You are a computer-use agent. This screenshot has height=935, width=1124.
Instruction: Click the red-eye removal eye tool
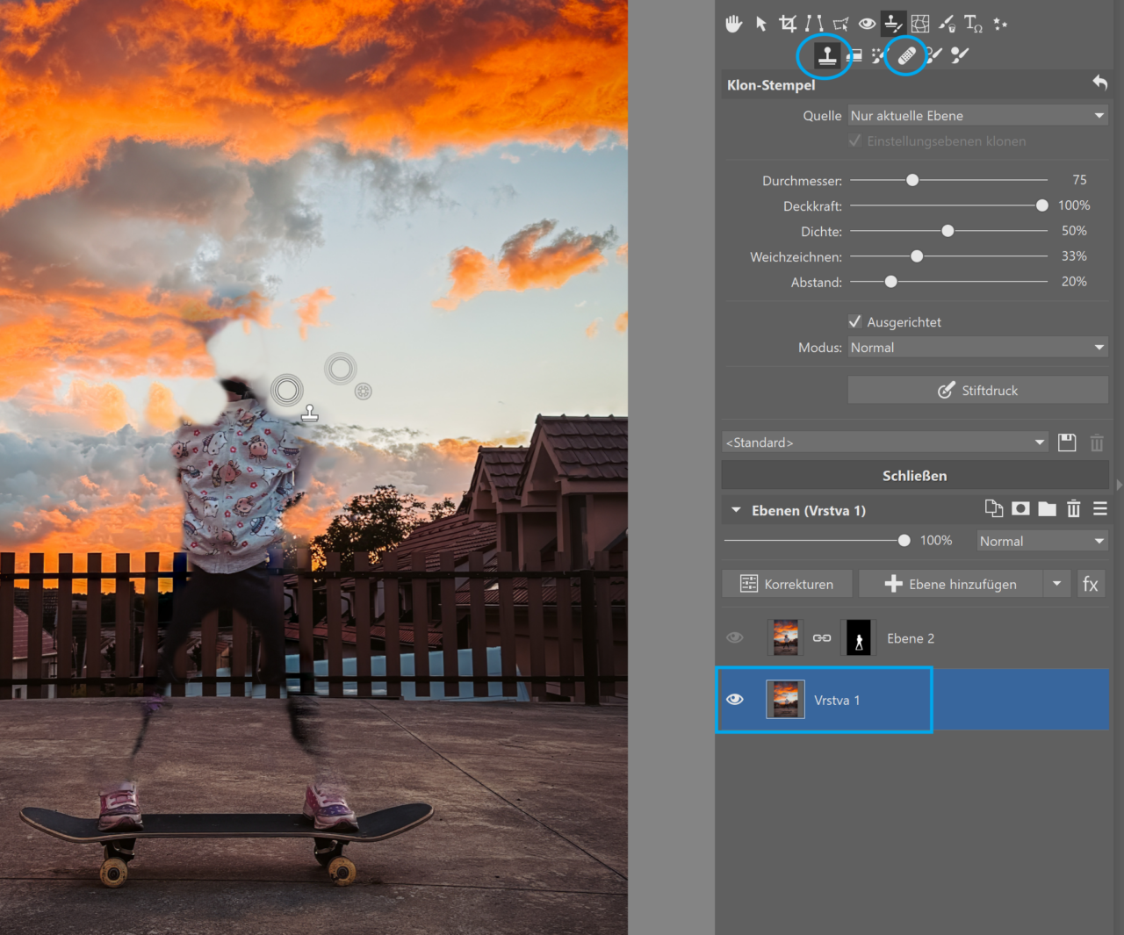click(867, 24)
